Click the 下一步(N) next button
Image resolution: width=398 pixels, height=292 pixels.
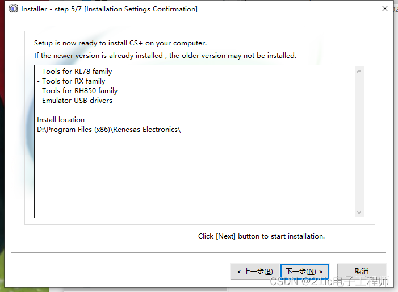pos(305,272)
